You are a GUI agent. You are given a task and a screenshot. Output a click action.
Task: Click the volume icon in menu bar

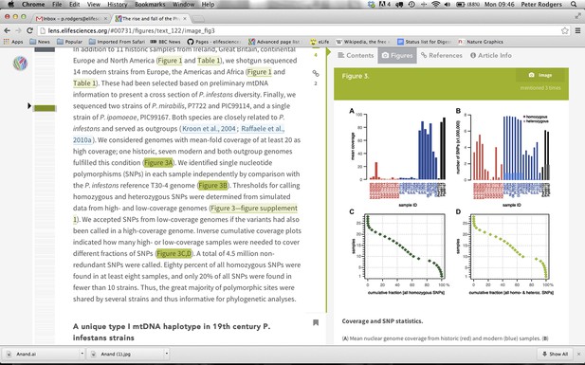(x=448, y=5)
